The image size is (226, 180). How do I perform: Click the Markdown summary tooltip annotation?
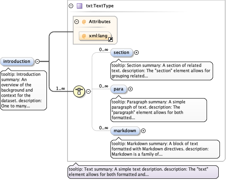[x=165, y=149]
